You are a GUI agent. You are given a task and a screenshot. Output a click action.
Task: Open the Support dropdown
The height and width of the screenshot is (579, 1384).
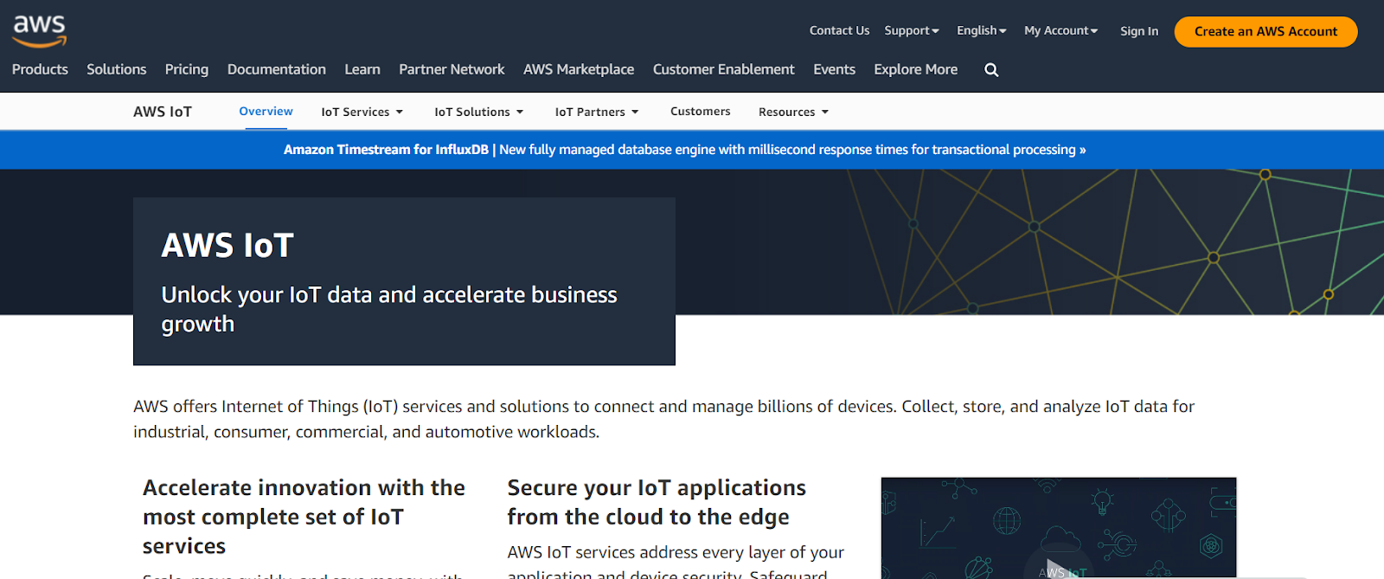point(912,30)
